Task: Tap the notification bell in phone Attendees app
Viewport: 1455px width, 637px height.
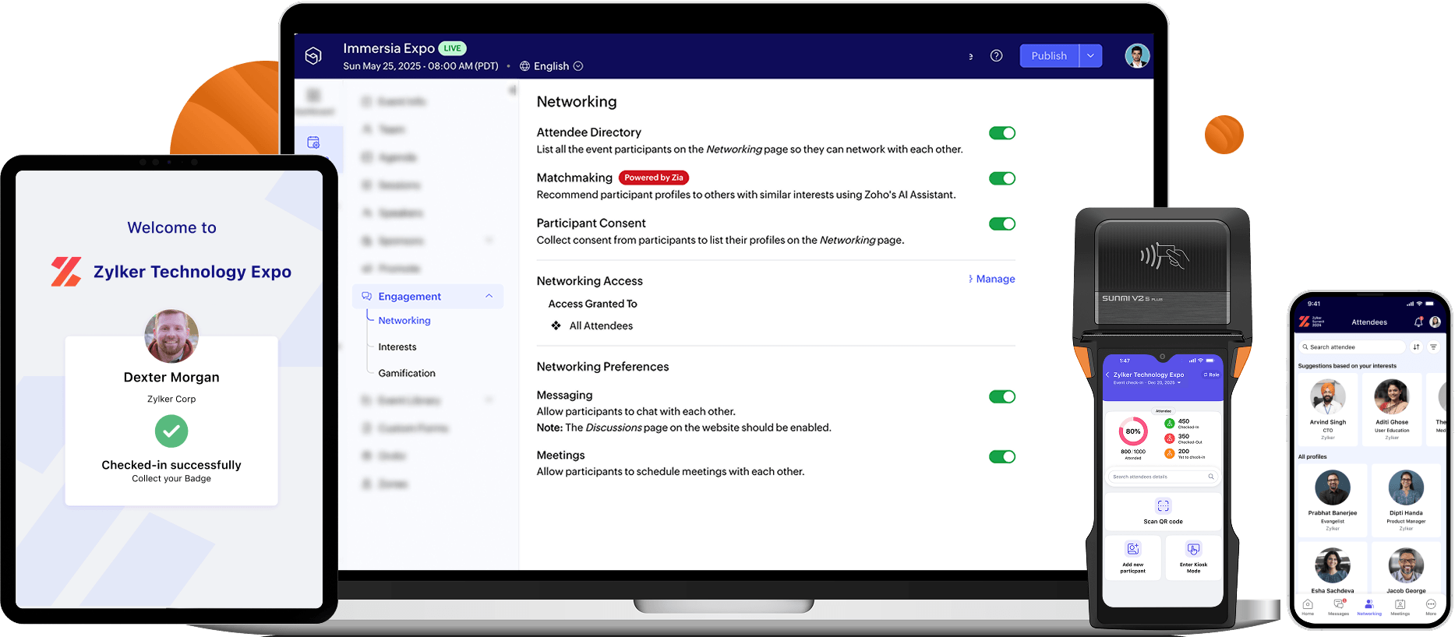Action: [x=1418, y=322]
